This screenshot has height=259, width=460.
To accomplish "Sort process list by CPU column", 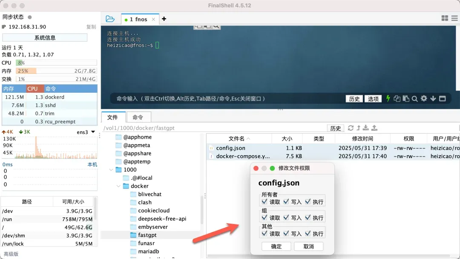I will 35,88.
